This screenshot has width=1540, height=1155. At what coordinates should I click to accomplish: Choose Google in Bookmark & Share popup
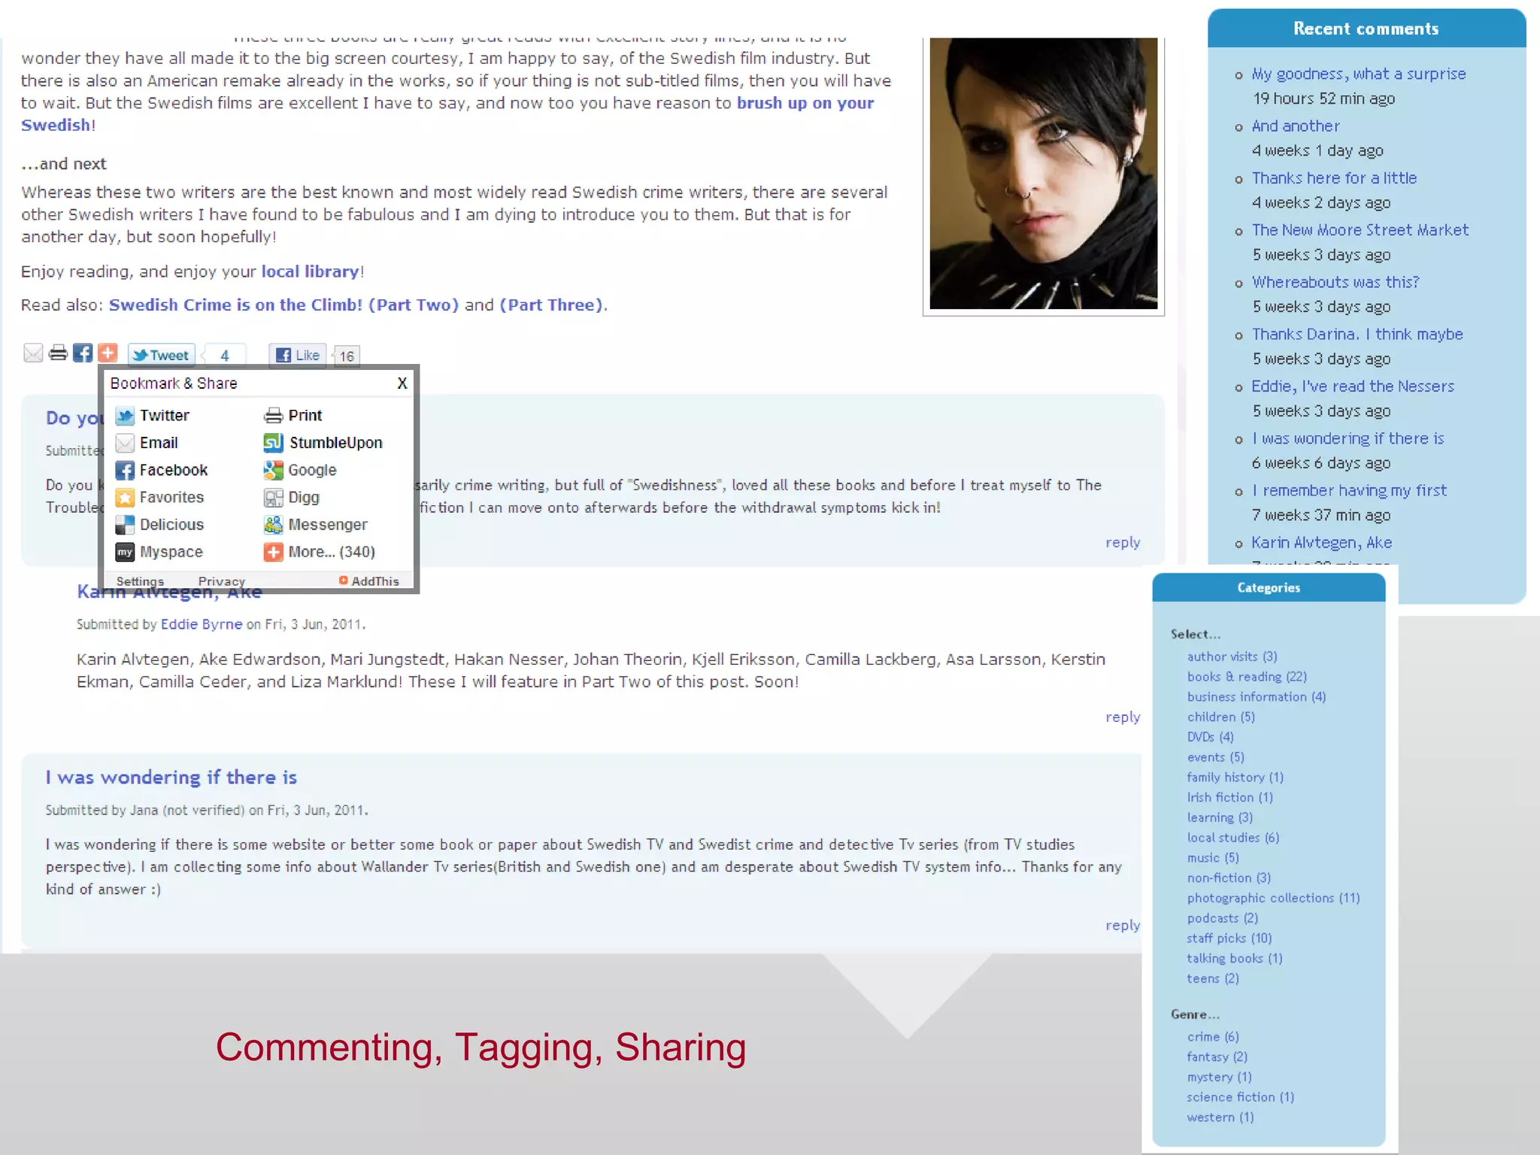pyautogui.click(x=300, y=470)
